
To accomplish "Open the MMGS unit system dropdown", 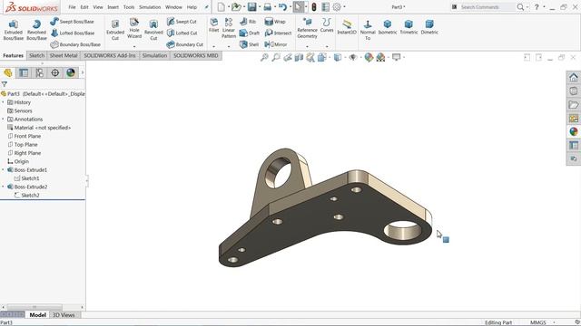I will (542, 322).
